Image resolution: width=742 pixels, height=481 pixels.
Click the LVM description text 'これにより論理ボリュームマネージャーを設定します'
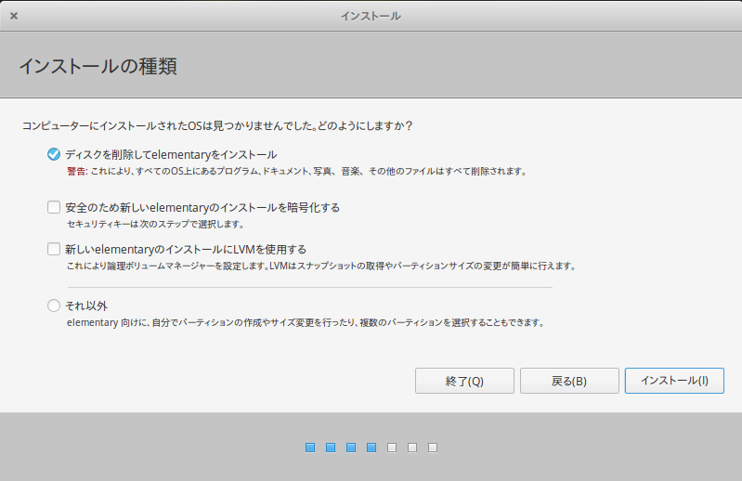click(167, 266)
